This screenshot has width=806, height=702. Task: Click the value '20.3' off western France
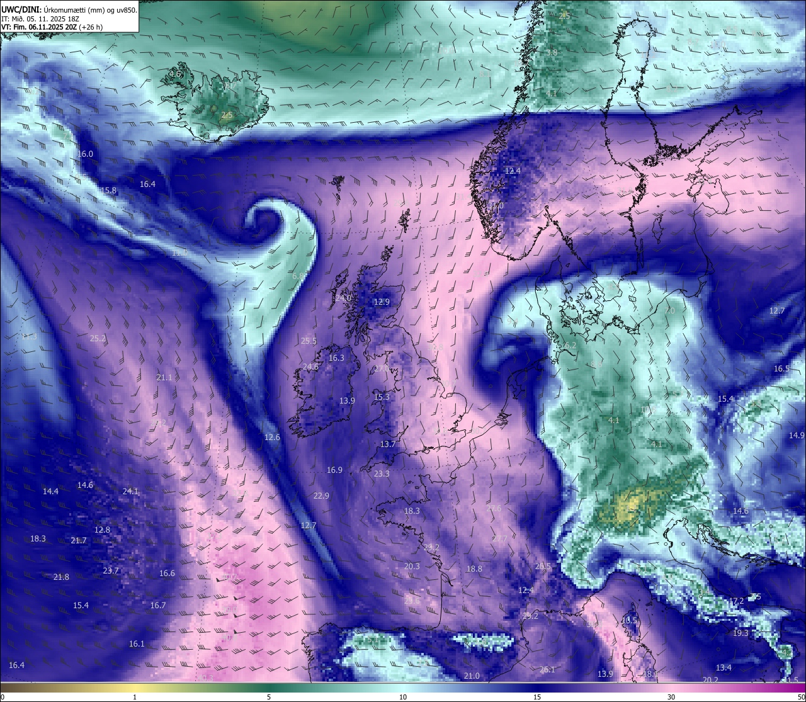[412, 566]
